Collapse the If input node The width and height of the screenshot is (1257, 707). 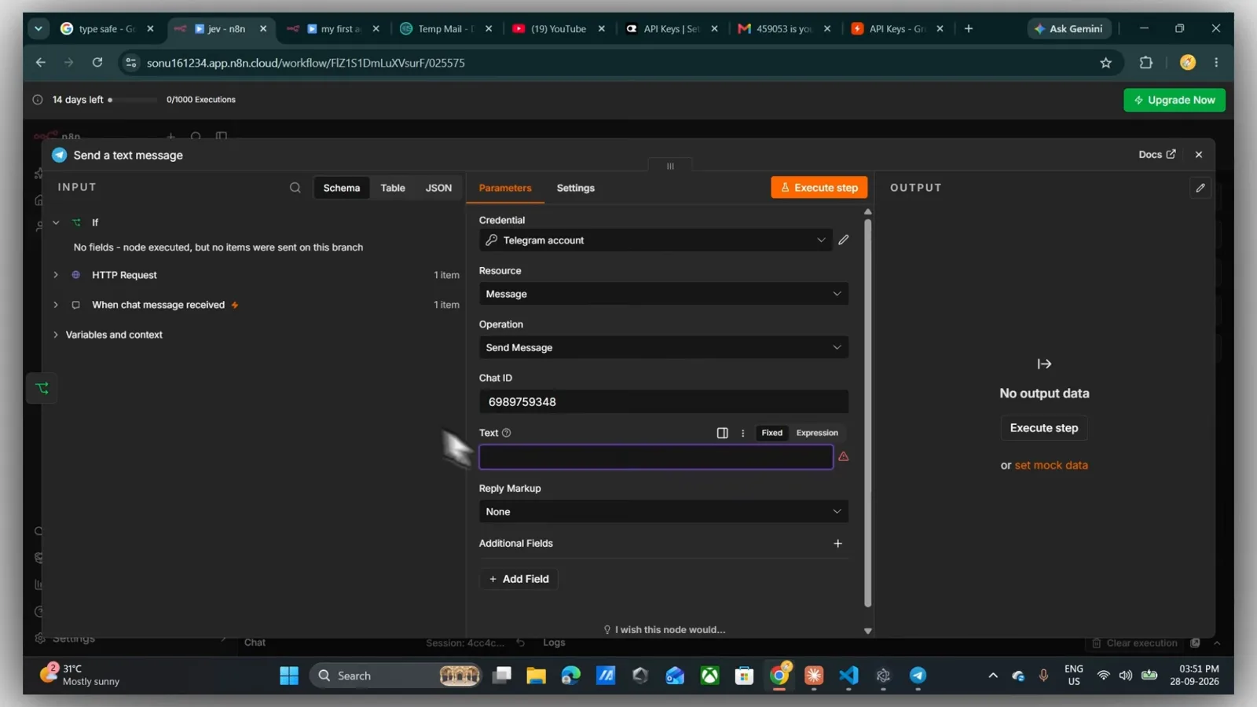[x=56, y=223]
